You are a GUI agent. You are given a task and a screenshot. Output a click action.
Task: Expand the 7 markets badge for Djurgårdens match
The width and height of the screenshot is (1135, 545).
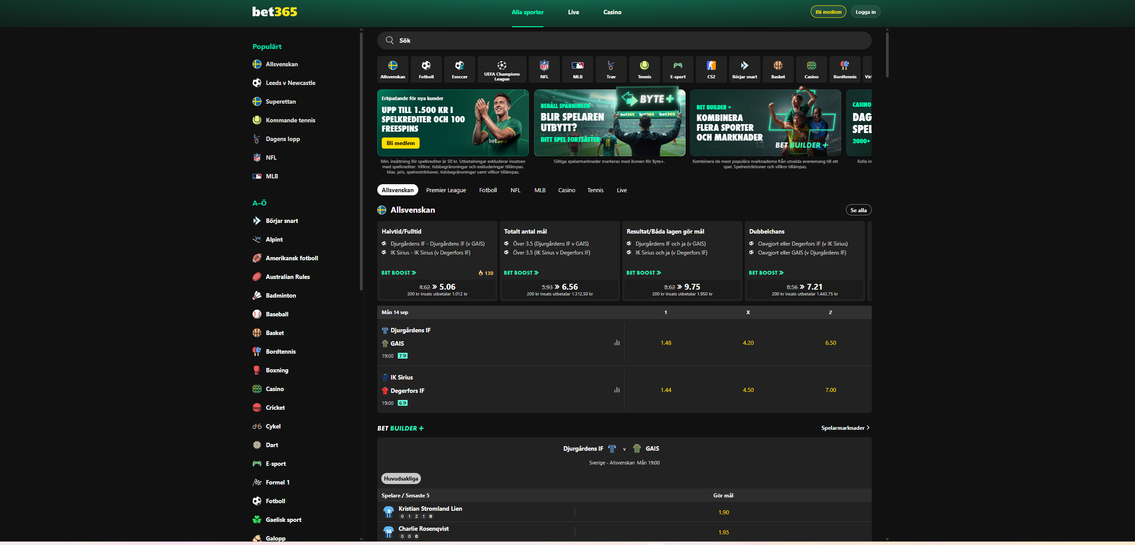click(x=403, y=356)
